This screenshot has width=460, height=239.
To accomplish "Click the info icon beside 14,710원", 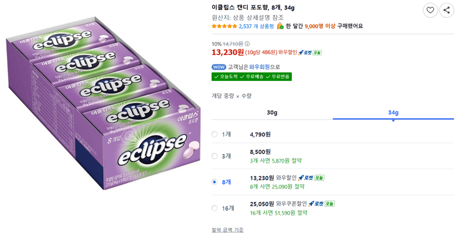I will click(x=247, y=44).
